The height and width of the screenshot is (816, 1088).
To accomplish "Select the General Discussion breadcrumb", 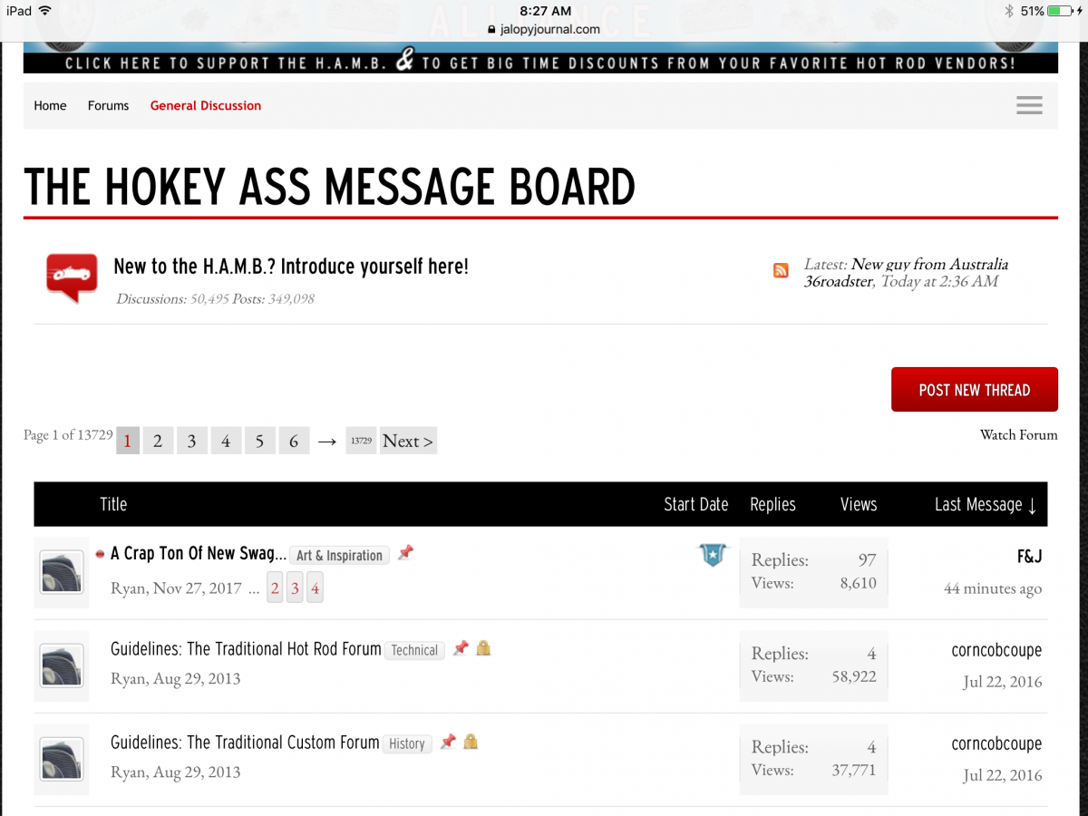I will point(206,105).
